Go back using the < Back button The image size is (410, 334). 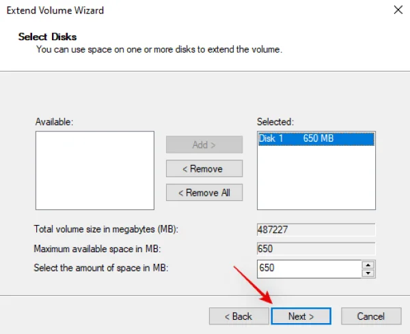tap(238, 316)
